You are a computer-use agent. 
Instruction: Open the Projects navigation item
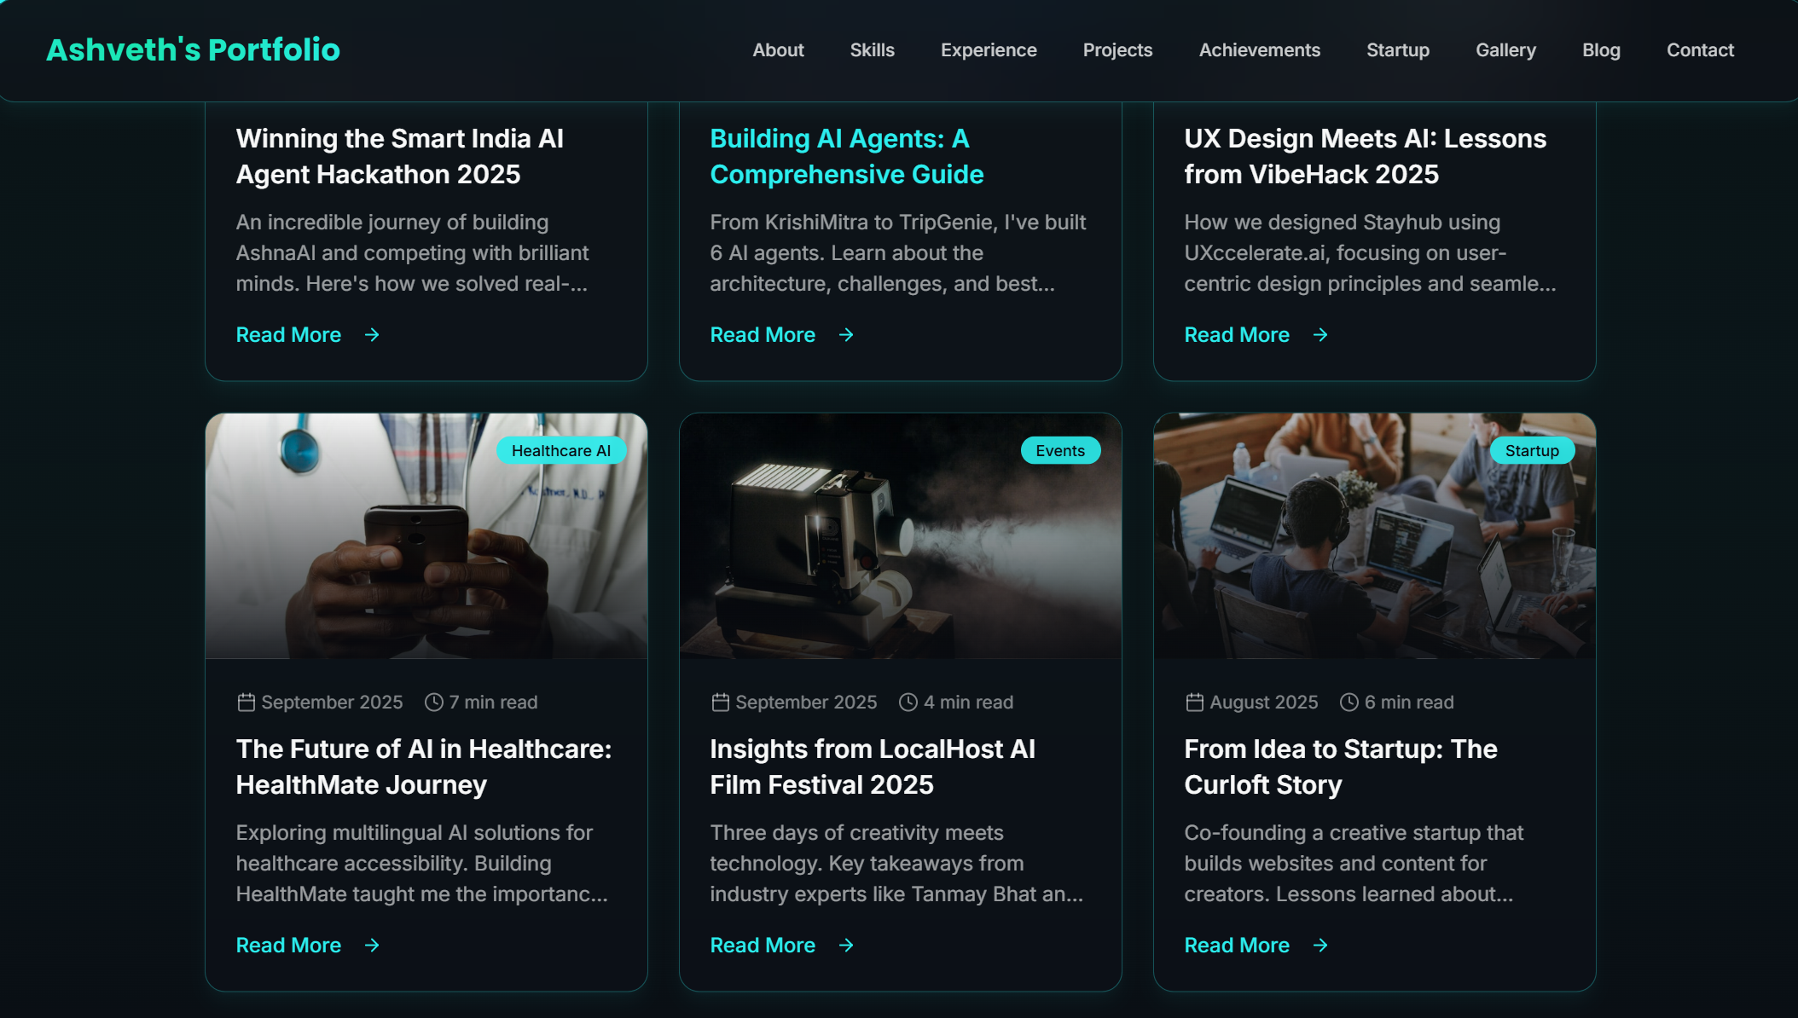click(x=1117, y=50)
